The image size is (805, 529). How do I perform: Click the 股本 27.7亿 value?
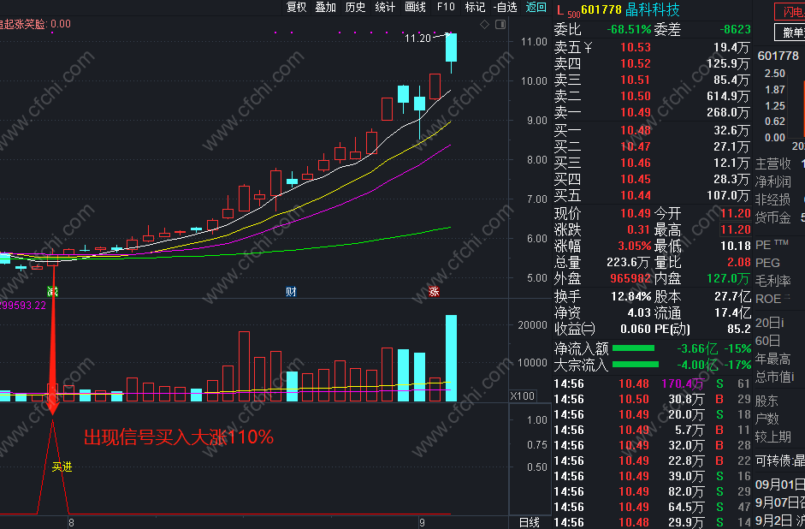[732, 297]
